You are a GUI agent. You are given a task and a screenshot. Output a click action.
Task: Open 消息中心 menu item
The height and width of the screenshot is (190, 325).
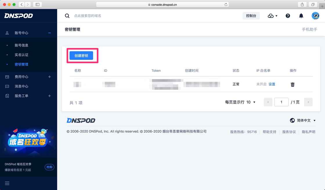[x=21, y=86]
